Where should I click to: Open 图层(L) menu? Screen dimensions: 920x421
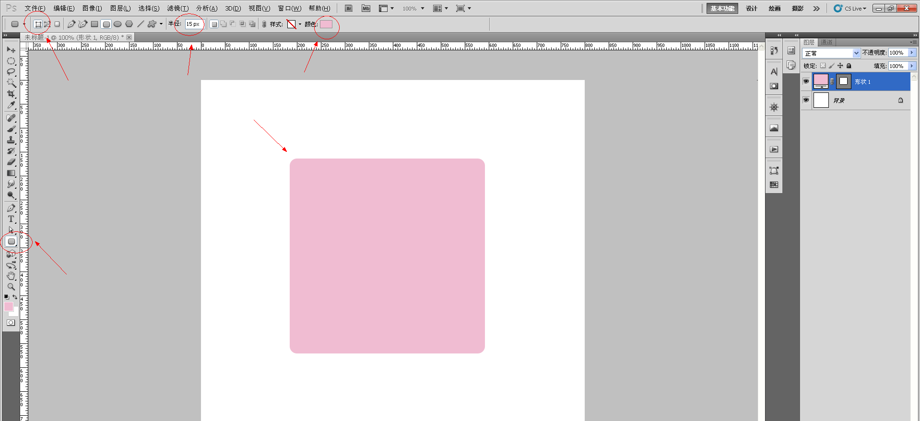point(120,9)
